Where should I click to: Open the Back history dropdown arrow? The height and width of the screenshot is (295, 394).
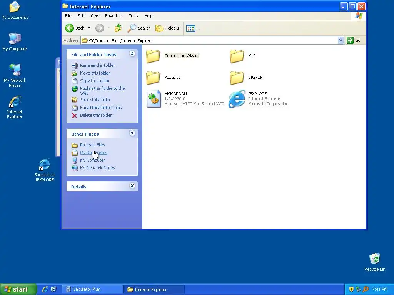(89, 28)
